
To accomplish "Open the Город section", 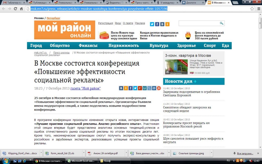I will coord(36,46).
